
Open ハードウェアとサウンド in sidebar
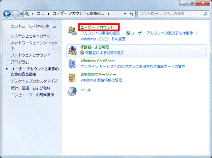[31, 55]
